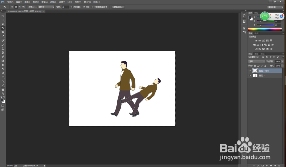
Task: Hide the 图层 3 layer
Action: coord(250,75)
